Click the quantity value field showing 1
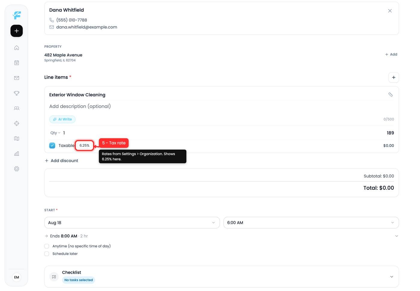This screenshot has height=291, width=420. 64,133
